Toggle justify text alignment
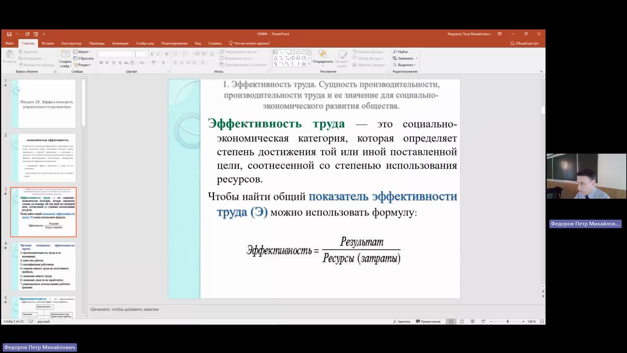This screenshot has width=627, height=353. coord(194,62)
